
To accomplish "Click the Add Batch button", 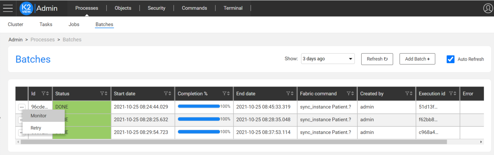I will coord(417,59).
